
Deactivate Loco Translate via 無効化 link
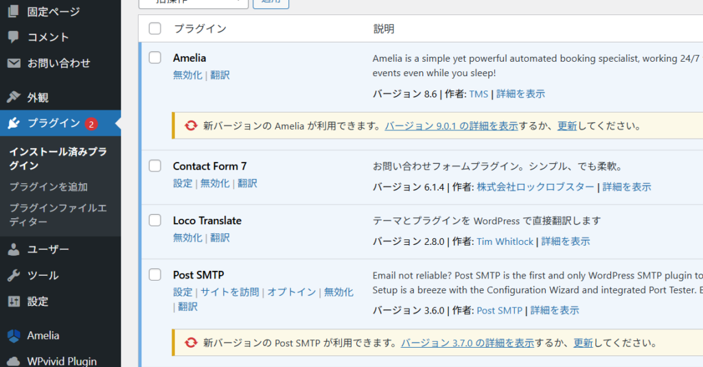(x=187, y=238)
